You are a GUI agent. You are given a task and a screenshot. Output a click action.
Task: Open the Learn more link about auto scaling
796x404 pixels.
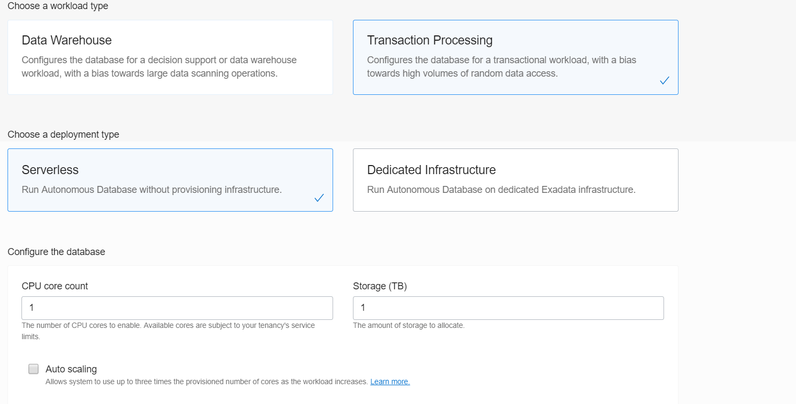pyautogui.click(x=390, y=381)
